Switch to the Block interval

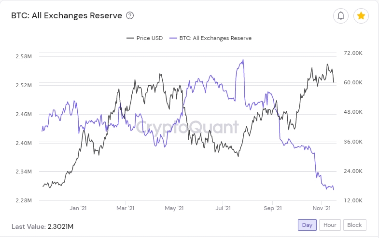(x=354, y=225)
